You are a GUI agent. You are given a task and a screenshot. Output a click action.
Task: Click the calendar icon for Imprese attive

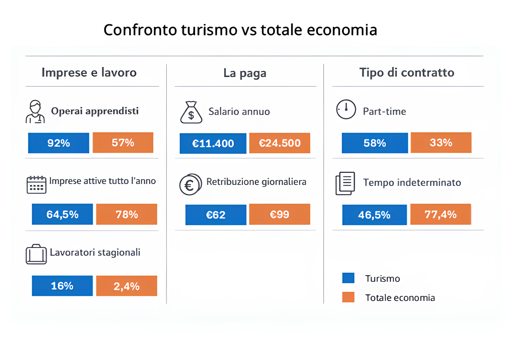(x=36, y=184)
